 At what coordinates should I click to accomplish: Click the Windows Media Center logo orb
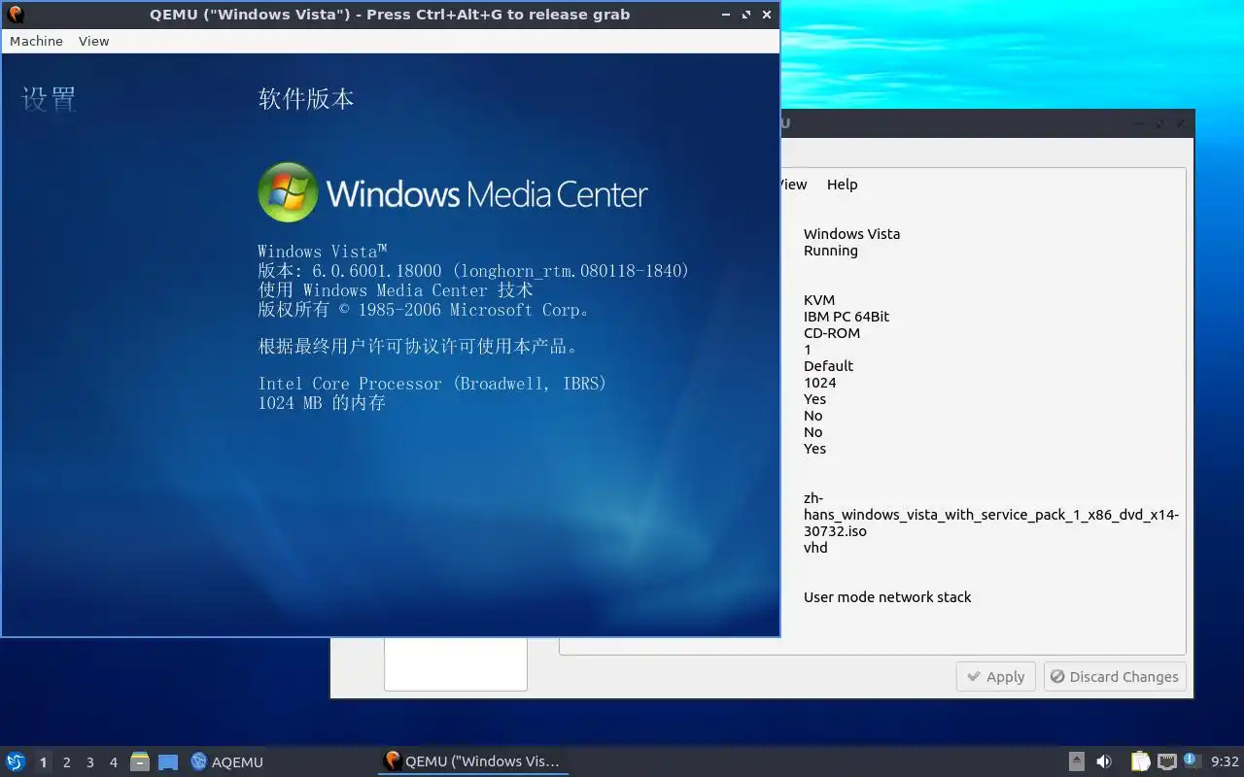[x=288, y=192]
